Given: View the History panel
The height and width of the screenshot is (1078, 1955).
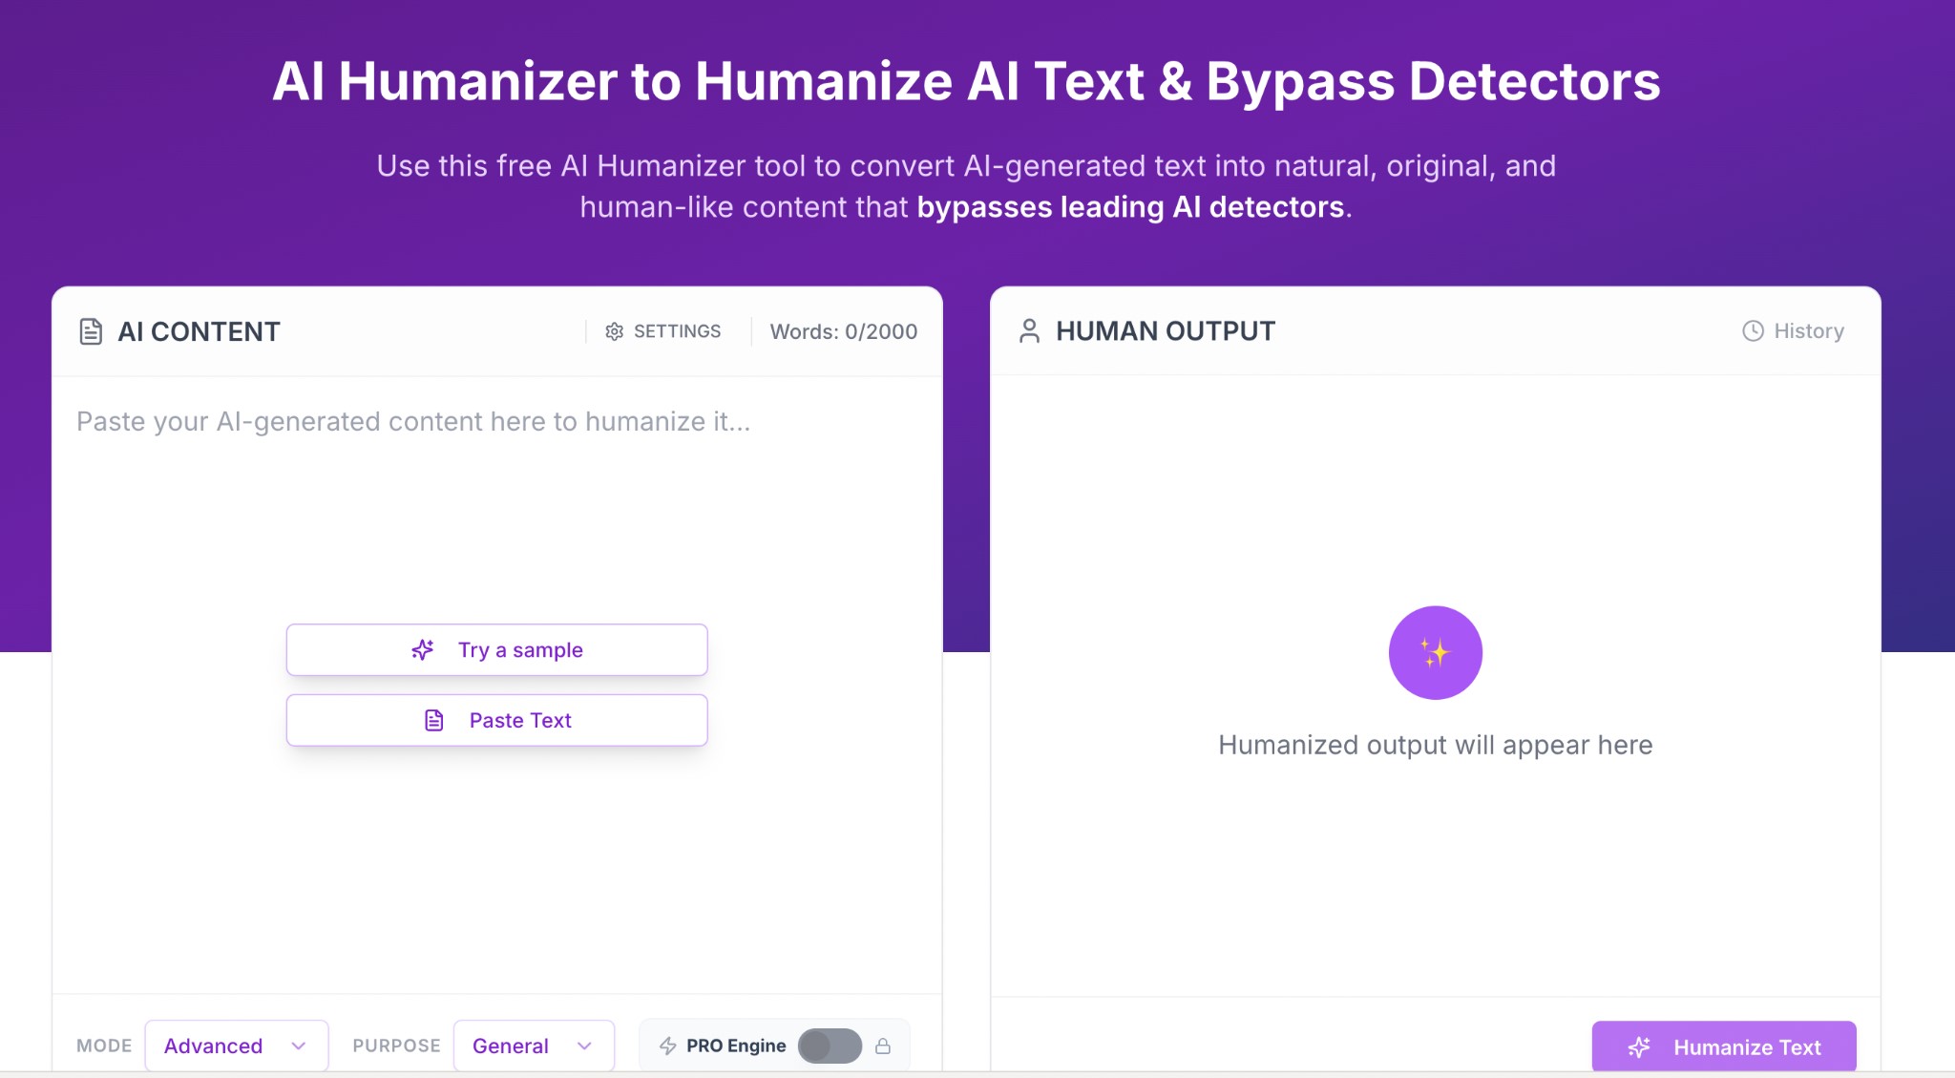Looking at the screenshot, I should coord(1807,330).
